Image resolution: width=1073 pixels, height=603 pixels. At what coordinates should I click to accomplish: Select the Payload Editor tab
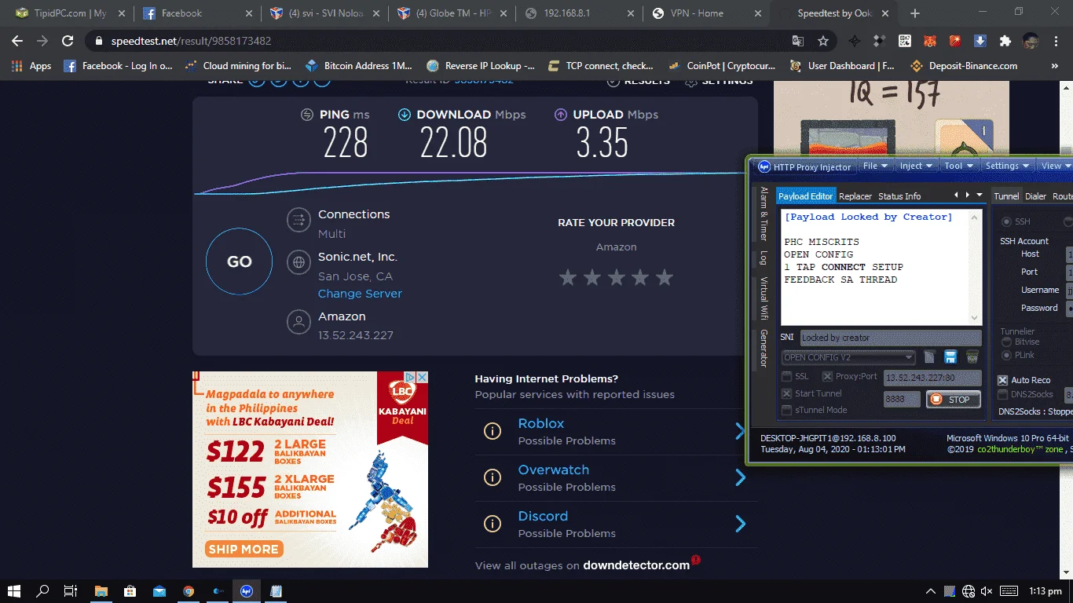pyautogui.click(x=806, y=196)
